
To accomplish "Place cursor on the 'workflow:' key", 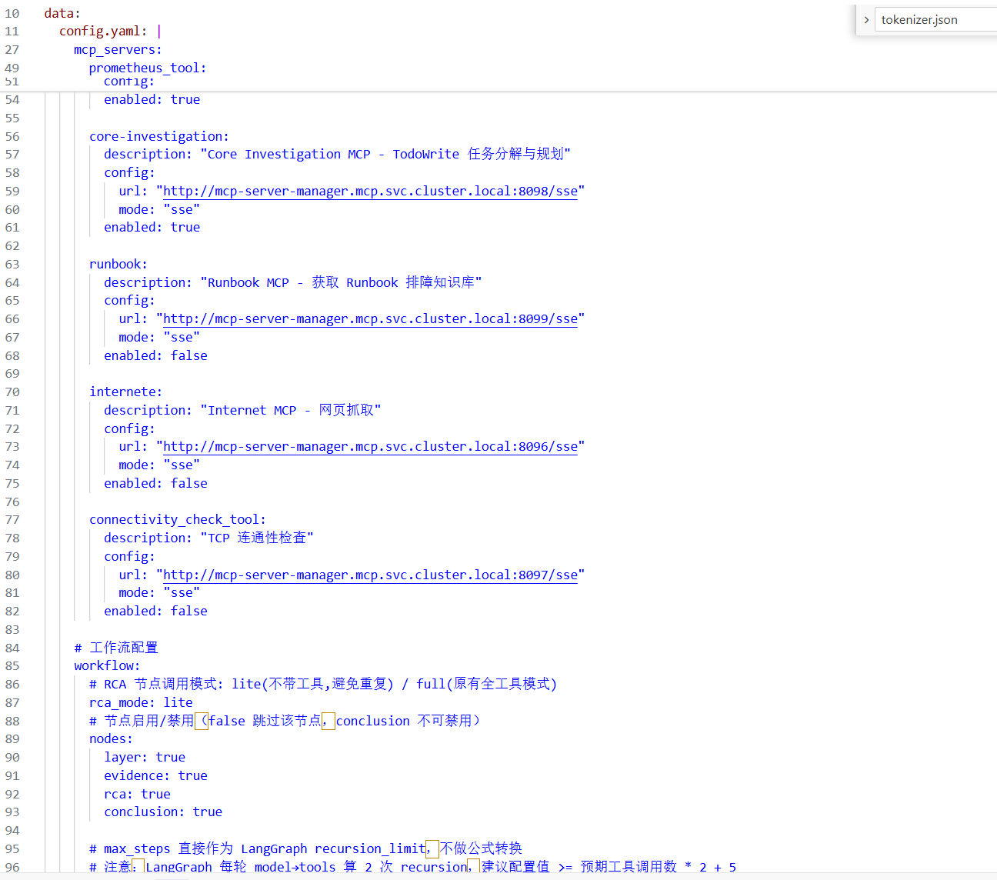I will (x=107, y=665).
